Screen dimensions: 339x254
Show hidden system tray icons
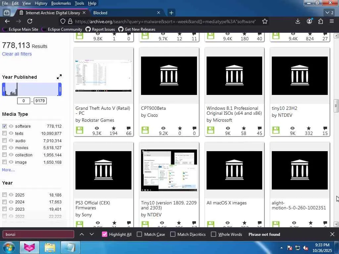click(x=281, y=248)
